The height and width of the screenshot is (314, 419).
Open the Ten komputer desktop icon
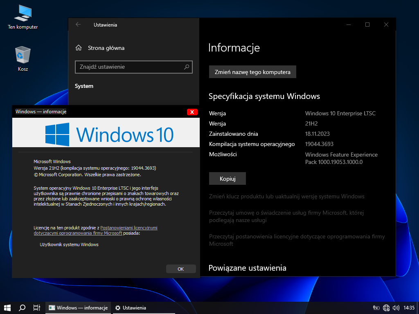(23, 14)
